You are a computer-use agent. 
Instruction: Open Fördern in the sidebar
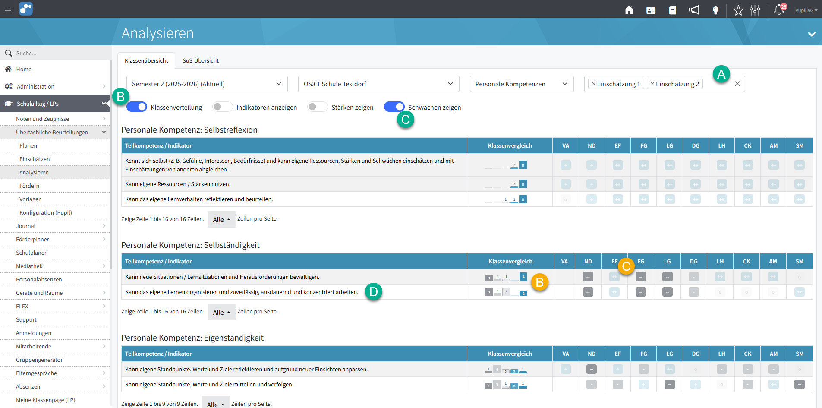[55, 186]
